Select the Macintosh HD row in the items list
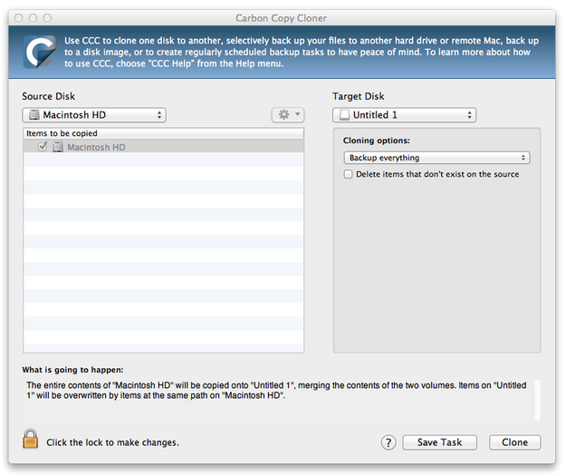Screen dimensions: 566x475 (x=164, y=147)
